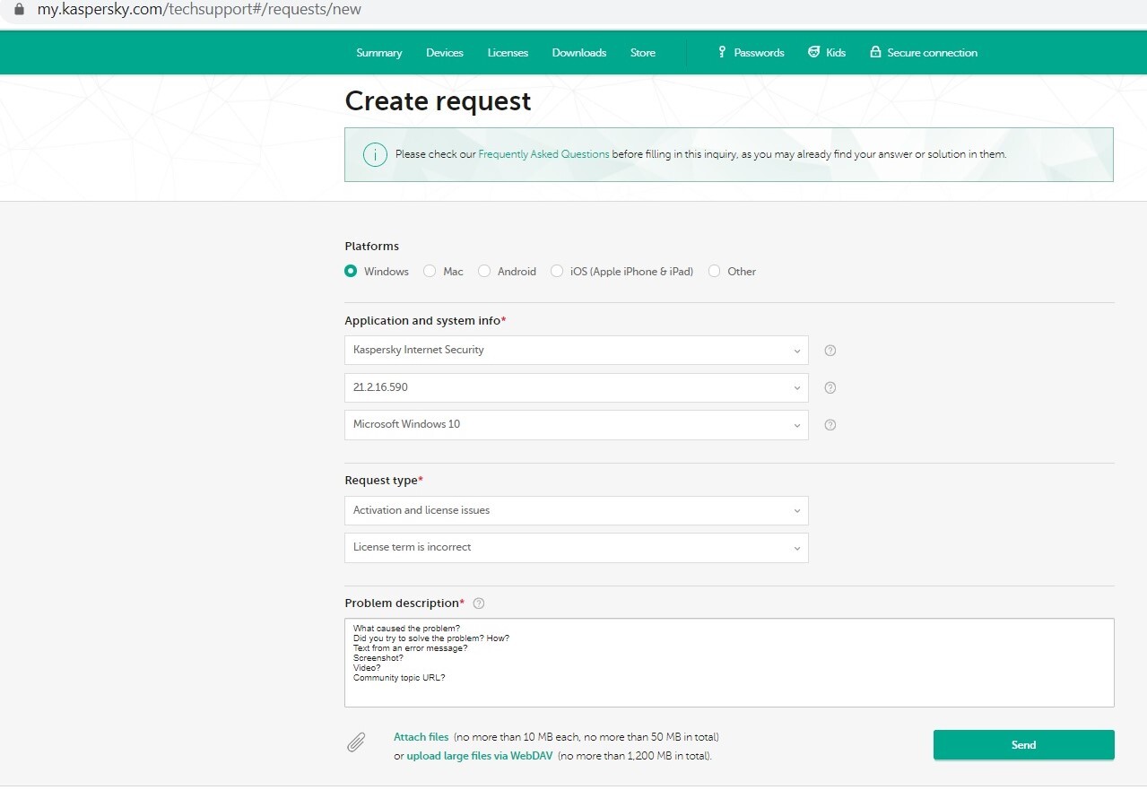Click help icon beside Kaspersky Internet Security

pos(830,351)
